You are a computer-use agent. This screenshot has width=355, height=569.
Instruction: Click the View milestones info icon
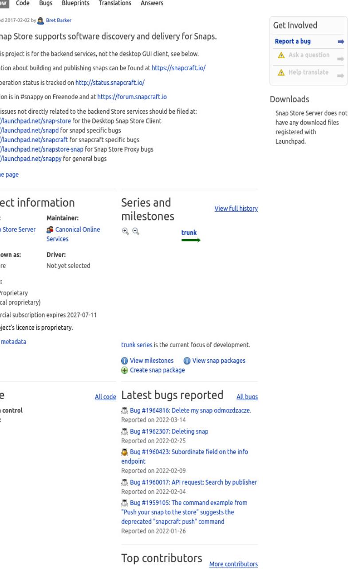tap(125, 361)
